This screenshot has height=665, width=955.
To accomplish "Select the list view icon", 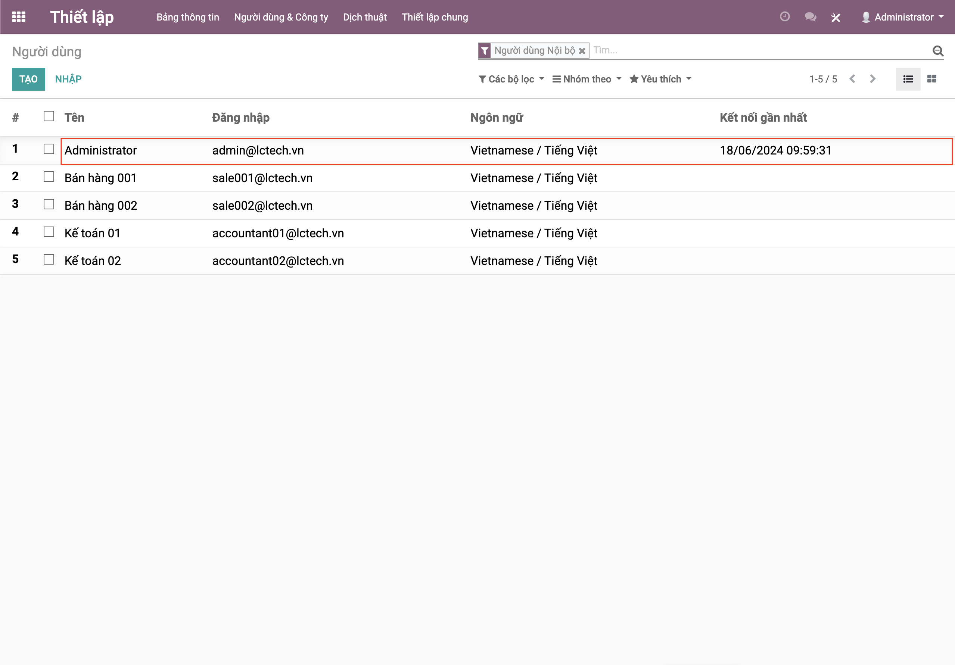I will pos(908,79).
